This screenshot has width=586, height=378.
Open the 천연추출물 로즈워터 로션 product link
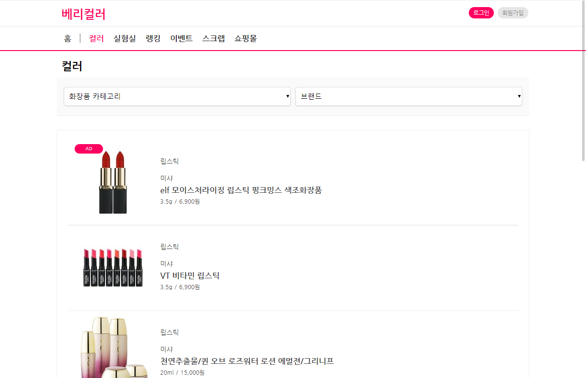pos(247,361)
